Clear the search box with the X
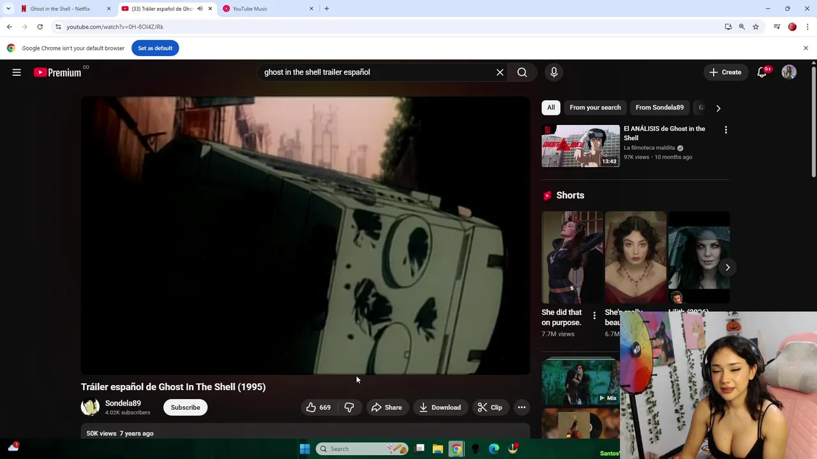The height and width of the screenshot is (459, 817). tap(500, 72)
